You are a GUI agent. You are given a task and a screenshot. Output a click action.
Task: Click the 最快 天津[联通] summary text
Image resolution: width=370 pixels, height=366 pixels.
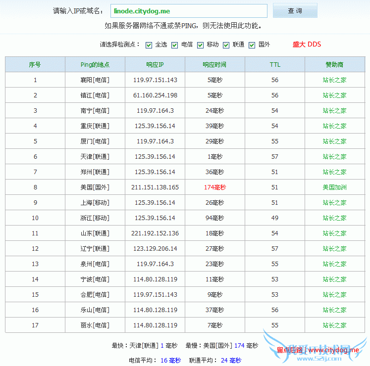[x=145, y=346]
